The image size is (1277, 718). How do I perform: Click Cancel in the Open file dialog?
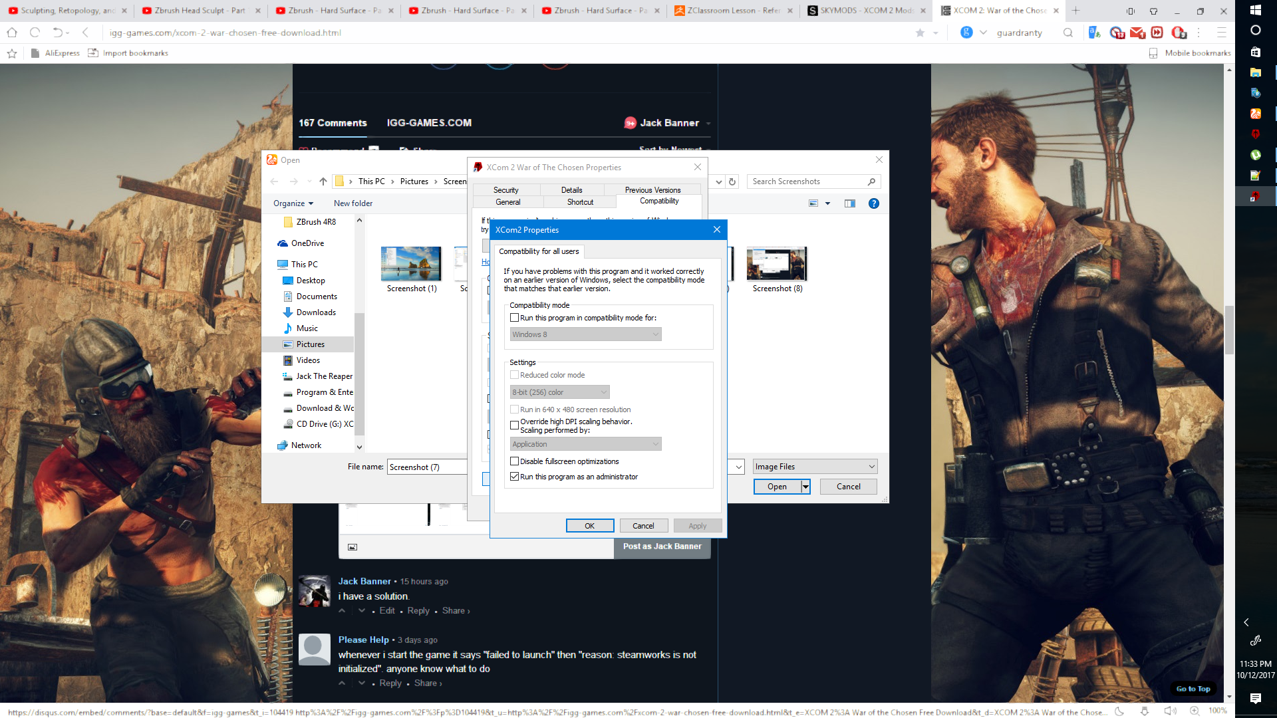tap(848, 487)
